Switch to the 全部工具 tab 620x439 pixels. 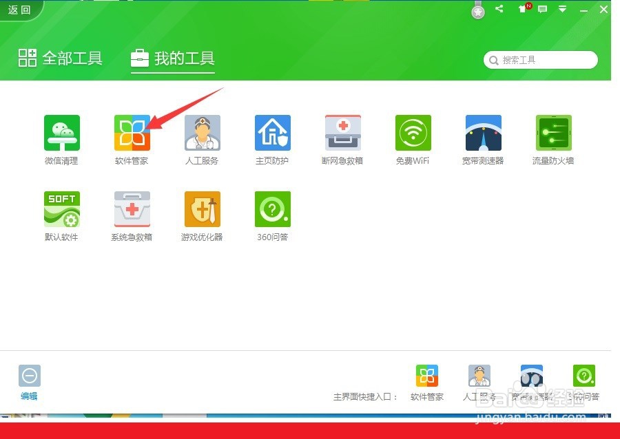(60, 59)
